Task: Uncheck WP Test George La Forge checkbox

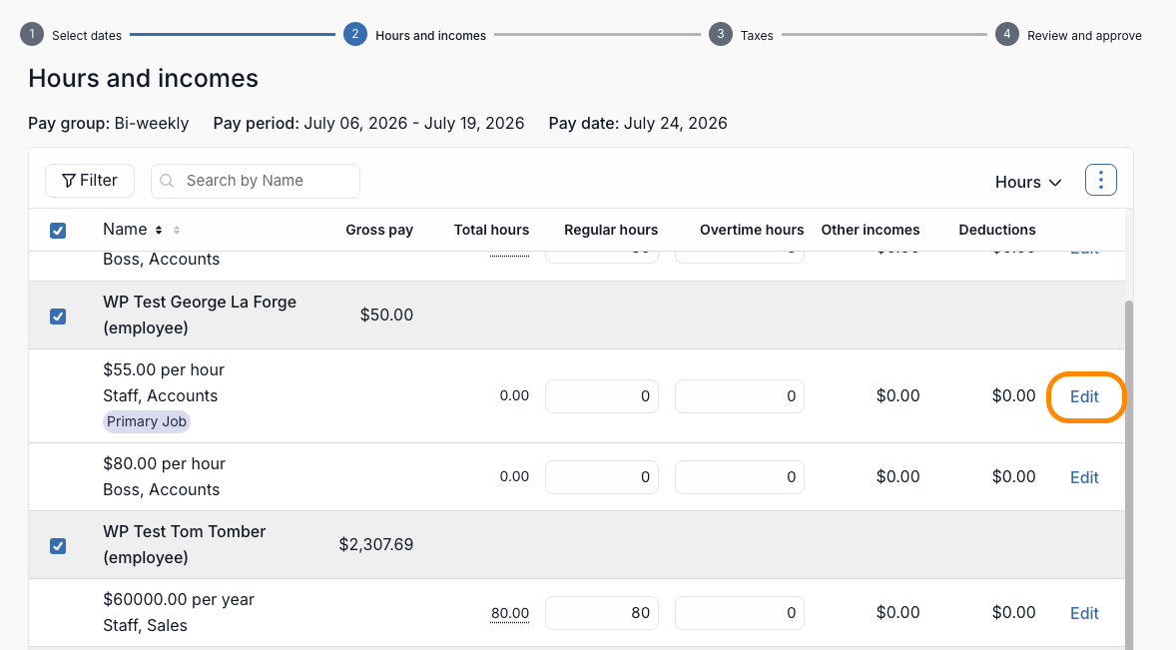Action: pos(58,317)
